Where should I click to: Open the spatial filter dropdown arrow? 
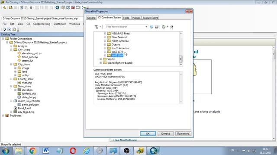tap(100, 27)
